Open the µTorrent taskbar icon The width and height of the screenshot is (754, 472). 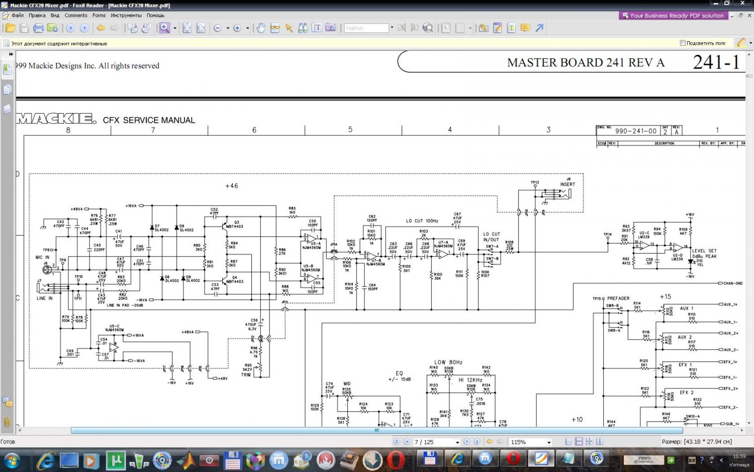coord(116,460)
